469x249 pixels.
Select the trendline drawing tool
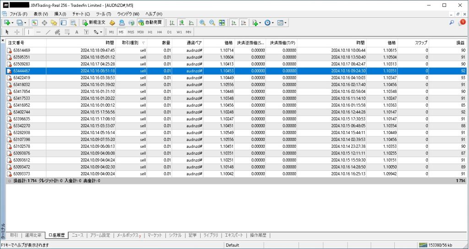[48, 32]
